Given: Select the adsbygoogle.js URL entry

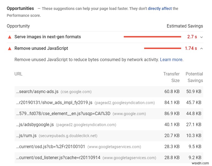Looking at the screenshot, I should point(35,124).
